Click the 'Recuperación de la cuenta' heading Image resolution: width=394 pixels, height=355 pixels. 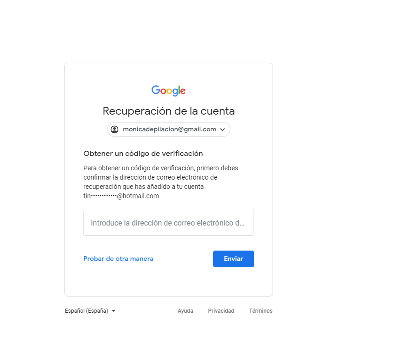tap(169, 111)
